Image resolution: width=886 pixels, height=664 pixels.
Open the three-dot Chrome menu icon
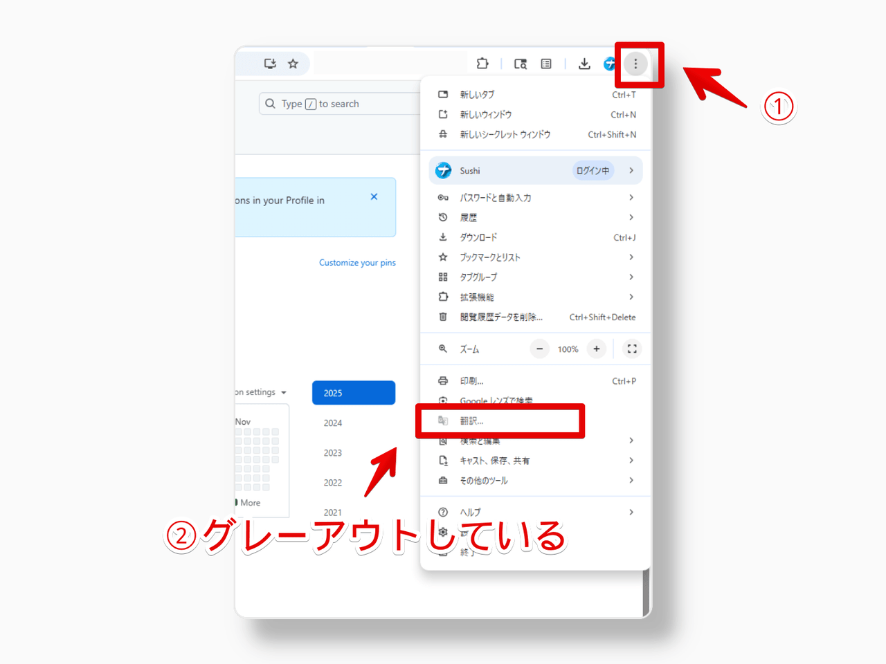tap(635, 64)
